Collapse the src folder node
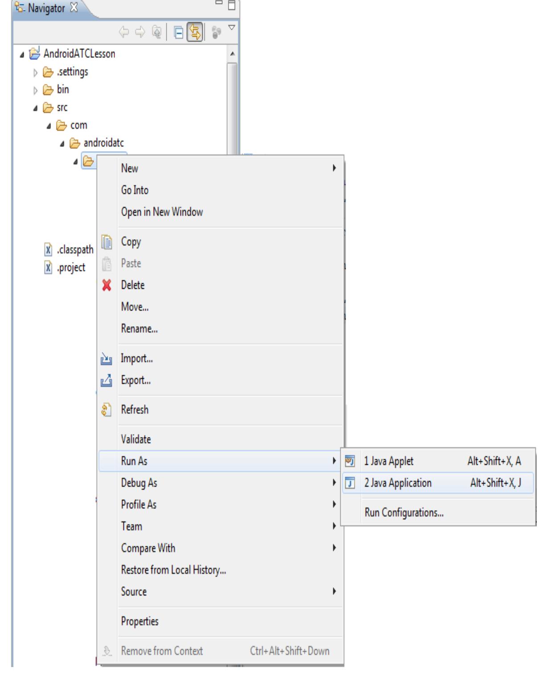The height and width of the screenshot is (696, 547). coord(36,108)
